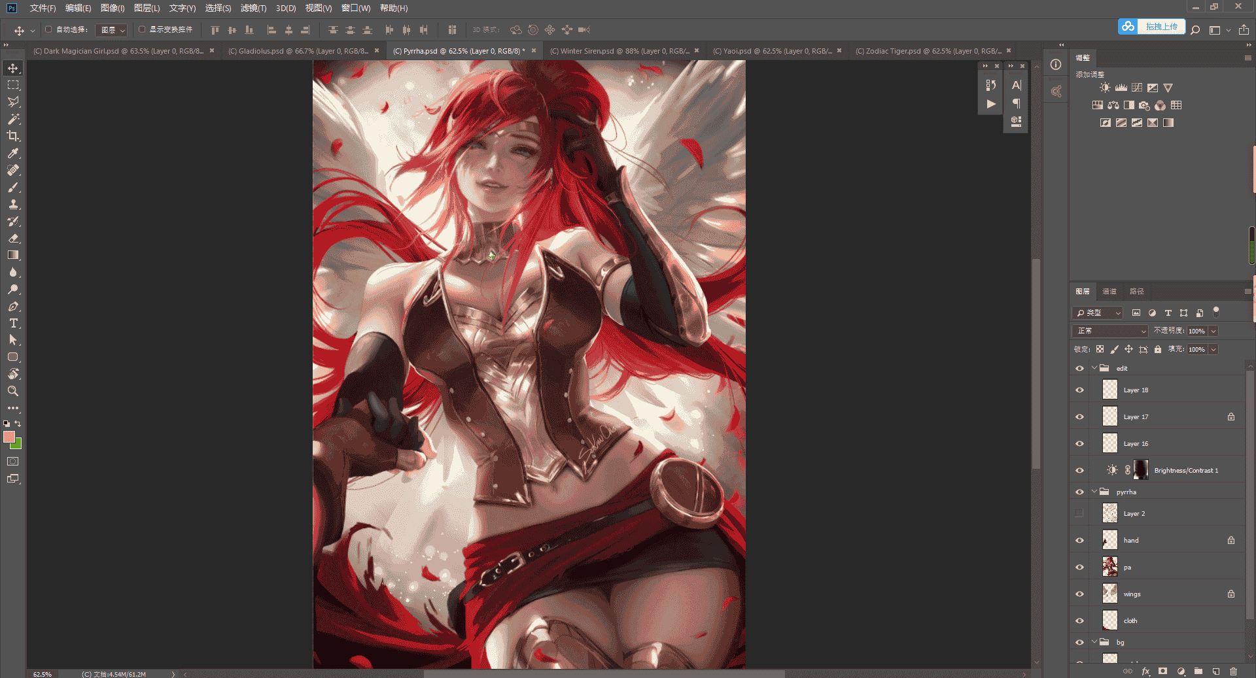1256x678 pixels.
Task: Open the 滤镜(T) Filter menu
Action: pyautogui.click(x=253, y=8)
